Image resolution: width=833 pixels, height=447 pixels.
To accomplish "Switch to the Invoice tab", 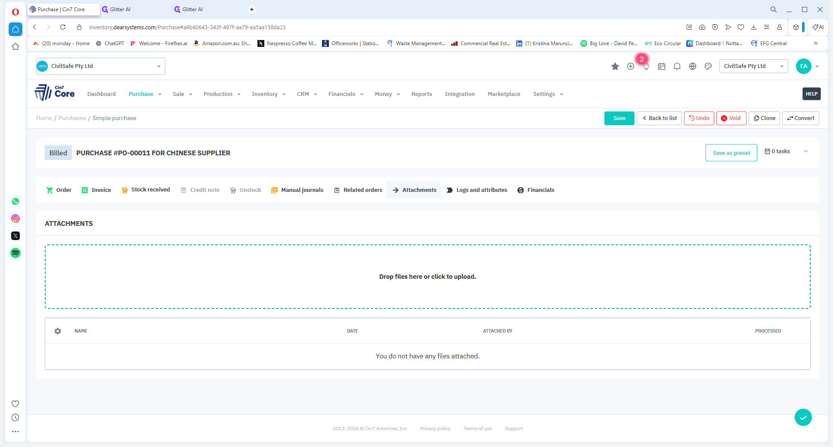I will (96, 190).
